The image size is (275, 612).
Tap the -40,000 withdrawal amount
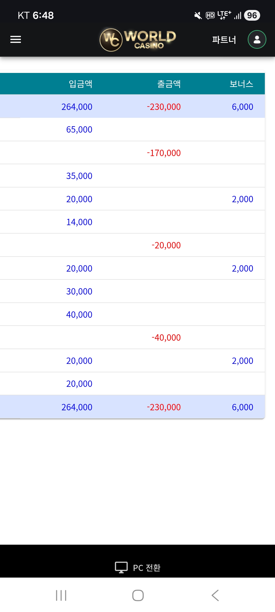166,338
